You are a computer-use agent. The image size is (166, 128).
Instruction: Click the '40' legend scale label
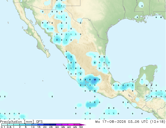tap(69, 127)
